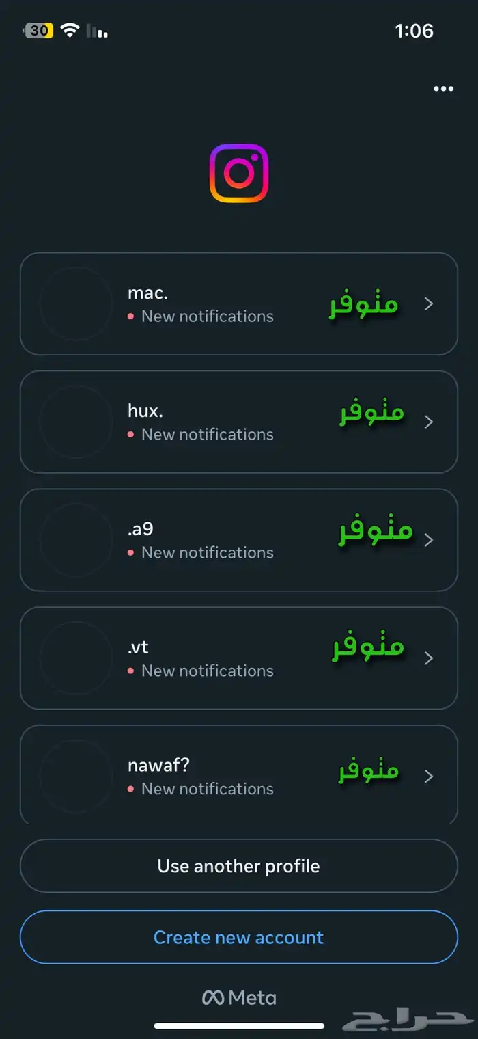This screenshot has height=1039, width=478.
Task: Open mac. account via its chevron
Action: 429,303
